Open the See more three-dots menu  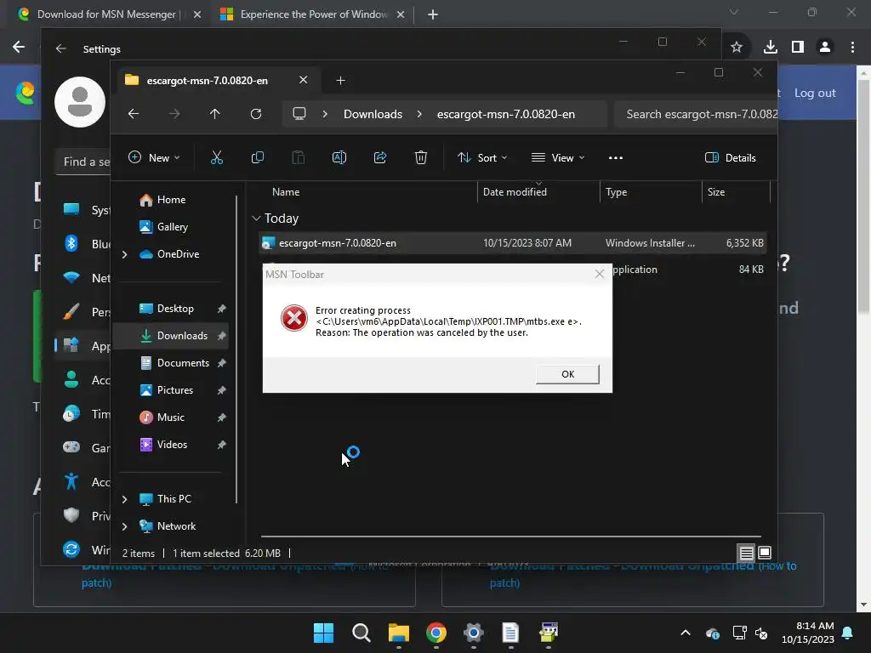[x=616, y=157]
